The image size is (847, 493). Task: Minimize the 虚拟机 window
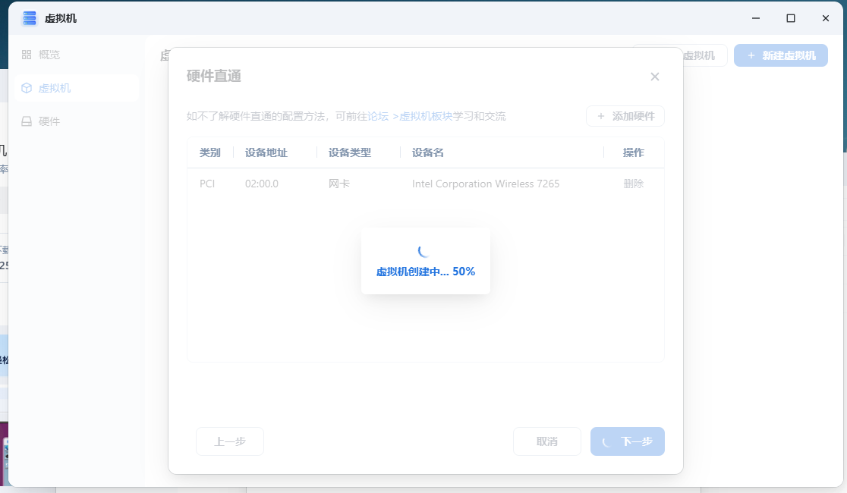[x=756, y=17]
